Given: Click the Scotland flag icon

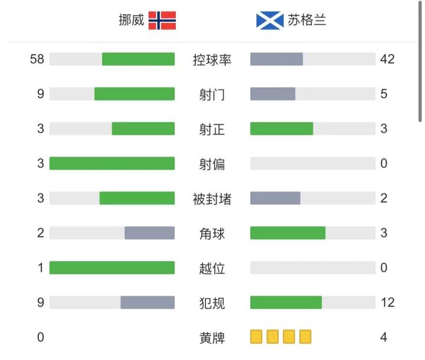Looking at the screenshot, I should 270,21.
